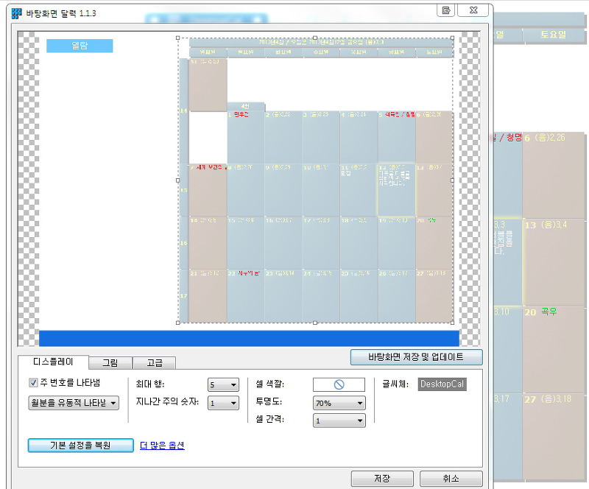The width and height of the screenshot is (589, 489).
Task: Click the week 17 label in the preview
Action: (183, 296)
